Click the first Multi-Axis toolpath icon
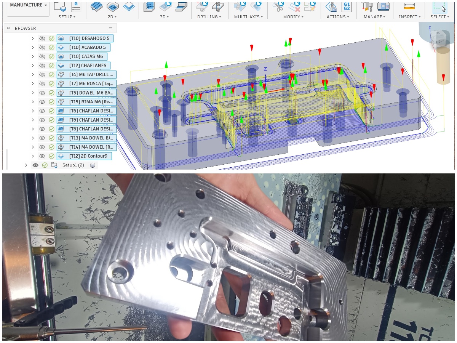Screen dimensions: 457x343 click(240, 6)
